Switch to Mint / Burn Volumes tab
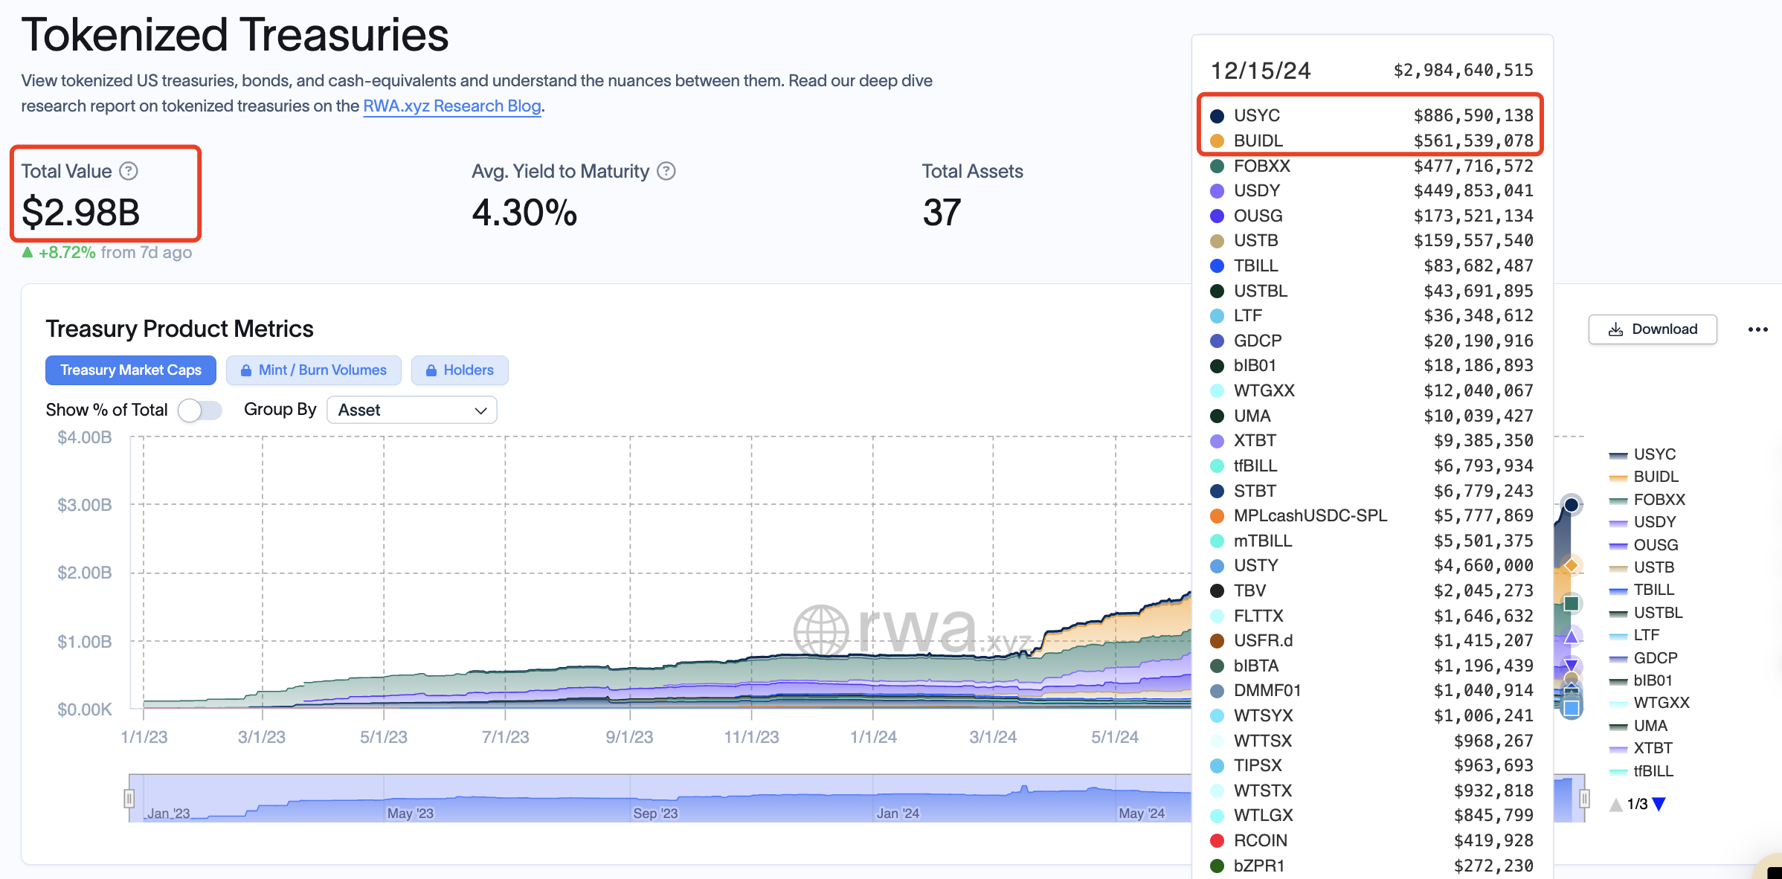Screen dimensions: 1782x879 [x=322, y=370]
